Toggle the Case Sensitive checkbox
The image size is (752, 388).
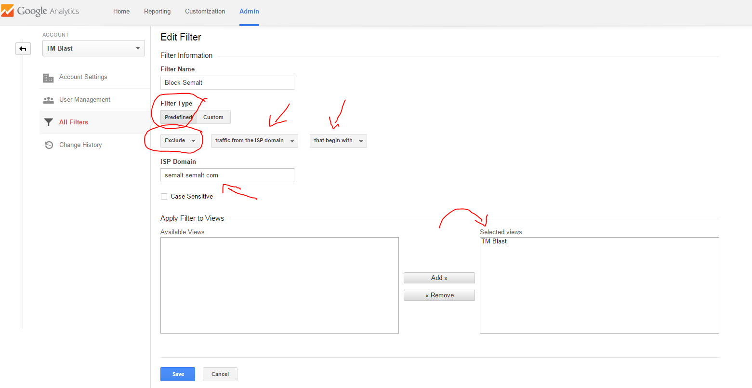[164, 196]
